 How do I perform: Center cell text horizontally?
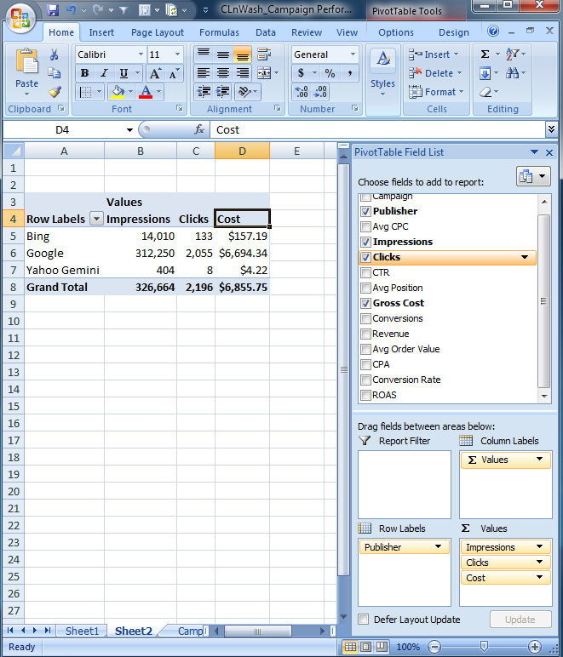coord(223,73)
